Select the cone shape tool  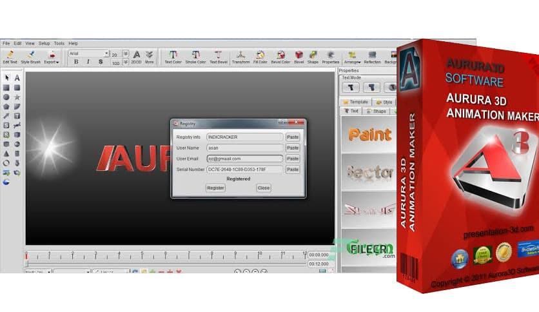(6, 153)
